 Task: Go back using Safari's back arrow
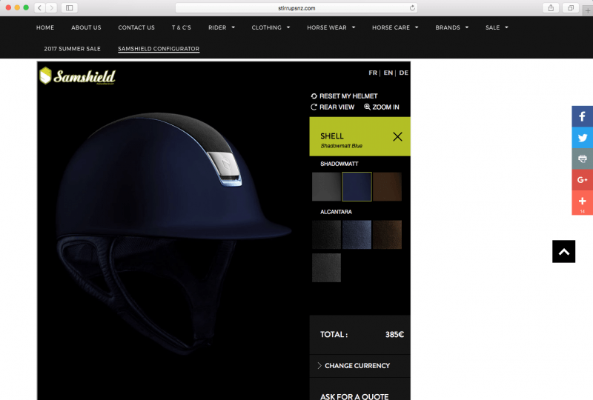[40, 7]
